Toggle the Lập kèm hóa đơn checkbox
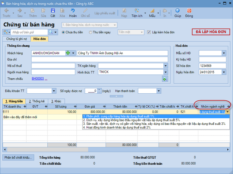The image size is (233, 174). tap(149, 32)
